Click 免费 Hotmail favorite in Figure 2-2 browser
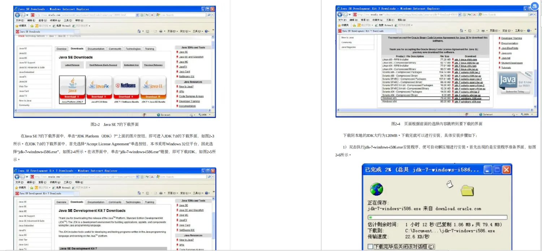Screen dimensions: 542x251 pyautogui.click(x=61, y=26)
